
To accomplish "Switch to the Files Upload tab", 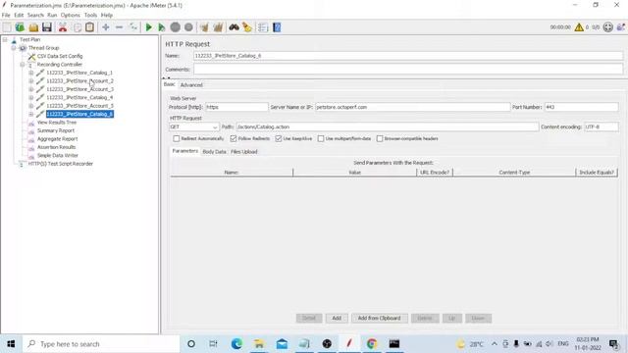I will click(x=244, y=152).
